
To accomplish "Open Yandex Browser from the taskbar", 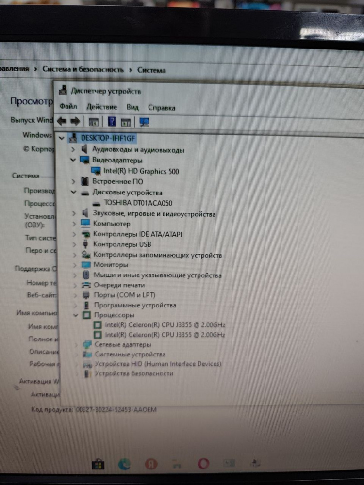I will [151, 464].
